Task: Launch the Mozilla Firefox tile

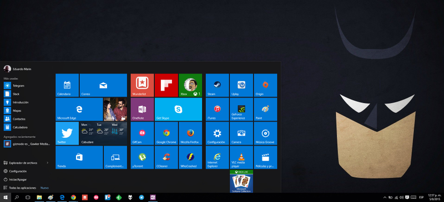Action: coord(190,133)
